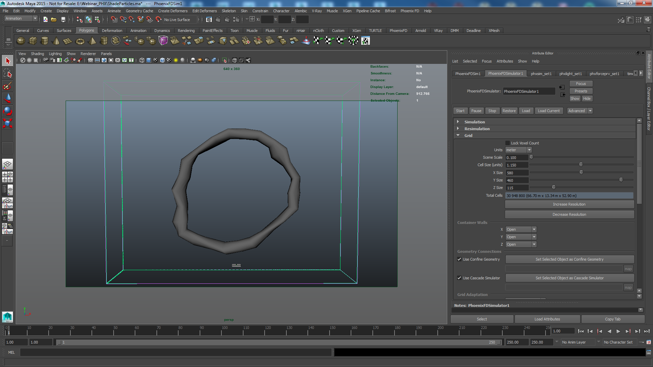This screenshot has height=367, width=653.
Task: Expand the Simulation section
Action: click(458, 122)
